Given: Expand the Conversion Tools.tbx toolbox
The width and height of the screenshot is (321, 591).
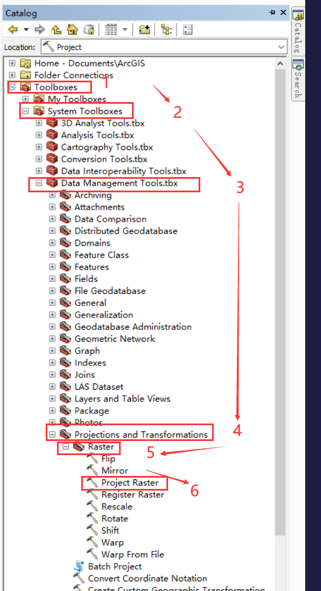Looking at the screenshot, I should pos(39,159).
